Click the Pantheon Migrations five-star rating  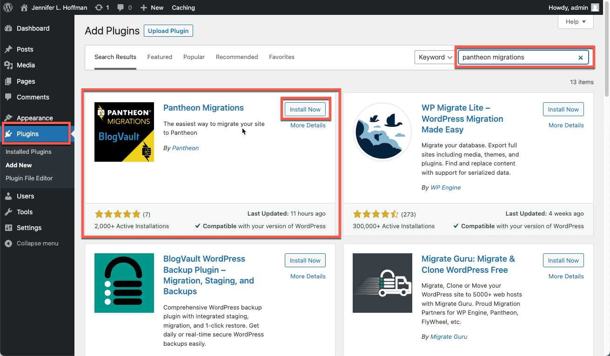117,214
